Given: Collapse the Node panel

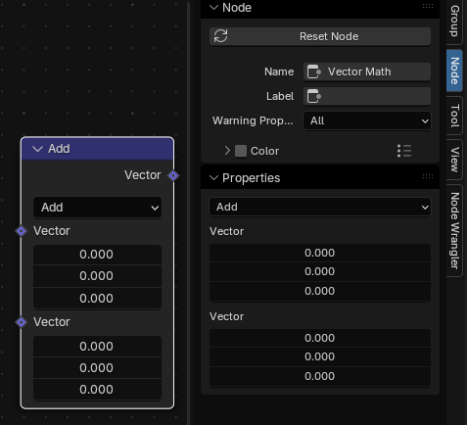Looking at the screenshot, I should coord(213,8).
